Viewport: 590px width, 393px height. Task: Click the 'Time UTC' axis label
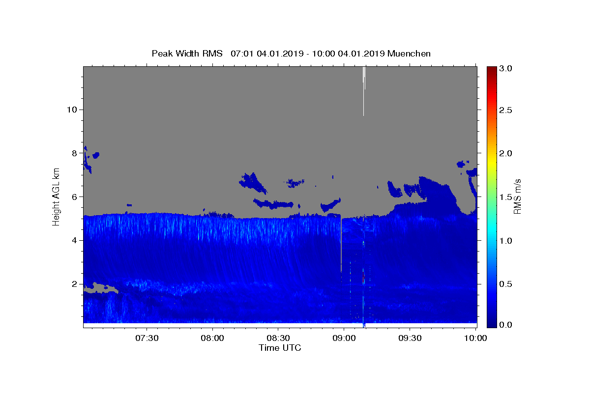click(x=280, y=348)
